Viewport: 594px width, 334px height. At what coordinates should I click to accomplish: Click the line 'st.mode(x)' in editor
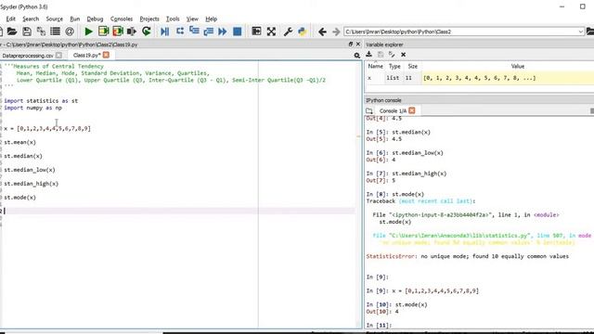pos(20,198)
